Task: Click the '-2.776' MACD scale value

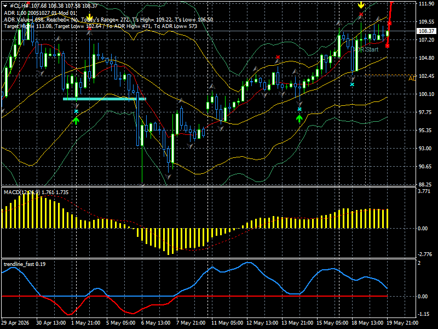Action: [424, 254]
